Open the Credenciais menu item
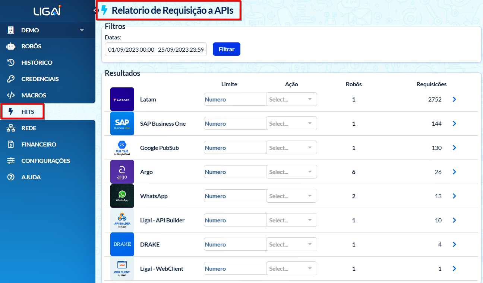This screenshot has width=483, height=283. click(48, 79)
